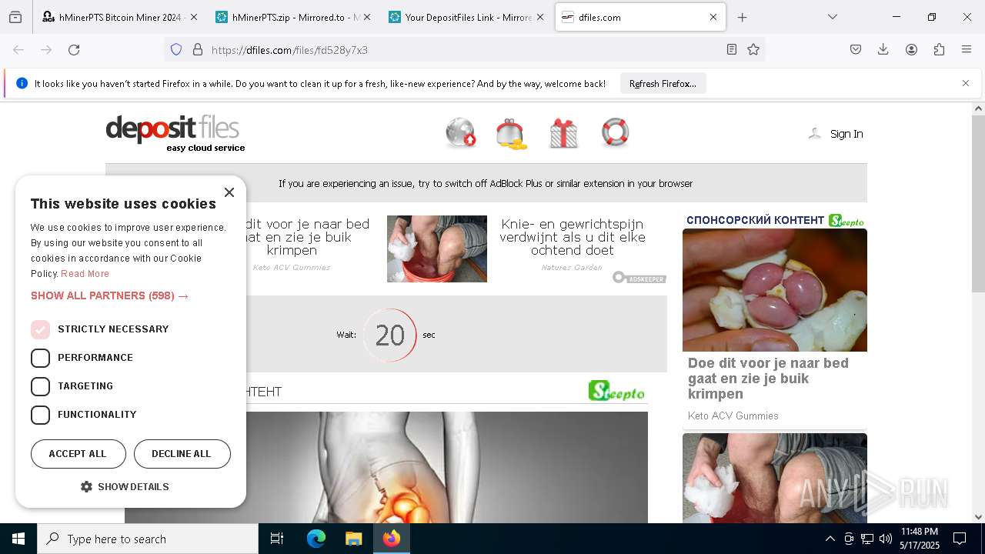Open the Firefox downloads arrow icon
The image size is (985, 554).
pyautogui.click(x=883, y=49)
